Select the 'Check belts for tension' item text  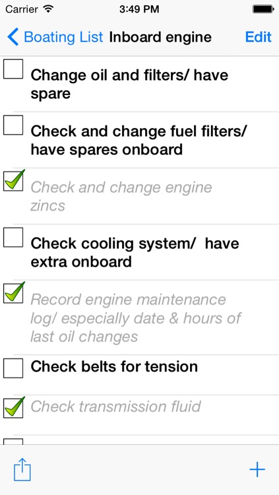pyautogui.click(x=114, y=366)
